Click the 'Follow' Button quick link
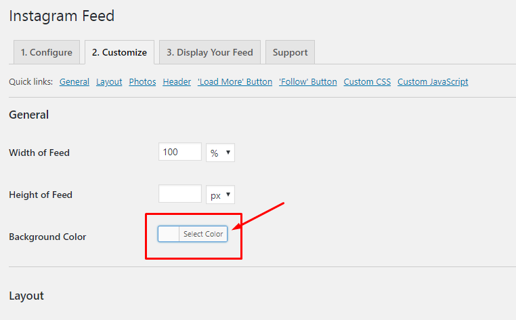The height and width of the screenshot is (320, 516). (x=308, y=82)
